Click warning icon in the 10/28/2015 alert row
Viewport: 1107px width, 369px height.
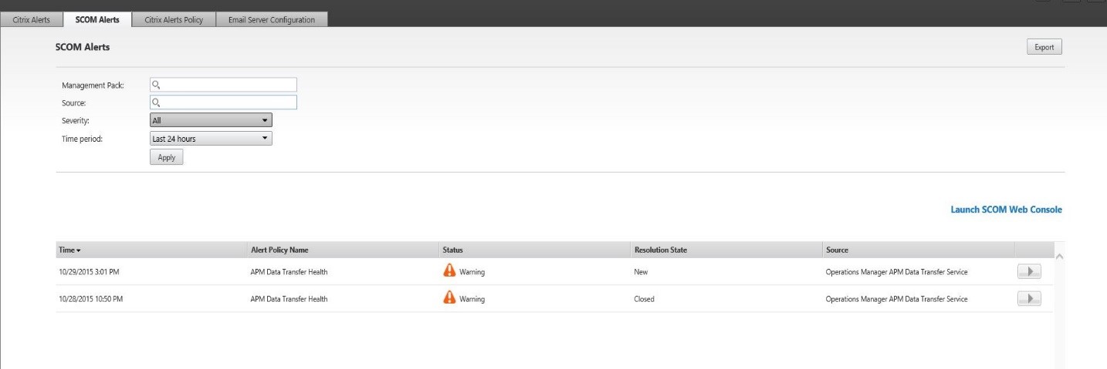(449, 299)
